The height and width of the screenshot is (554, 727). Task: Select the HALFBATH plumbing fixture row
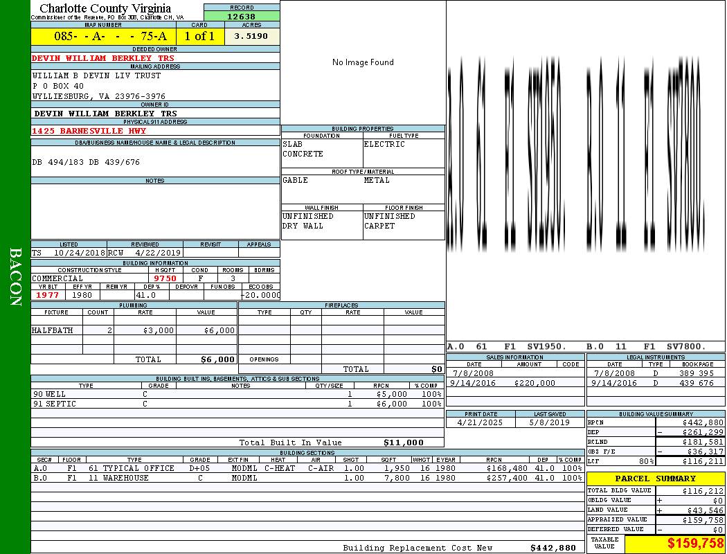pos(134,331)
